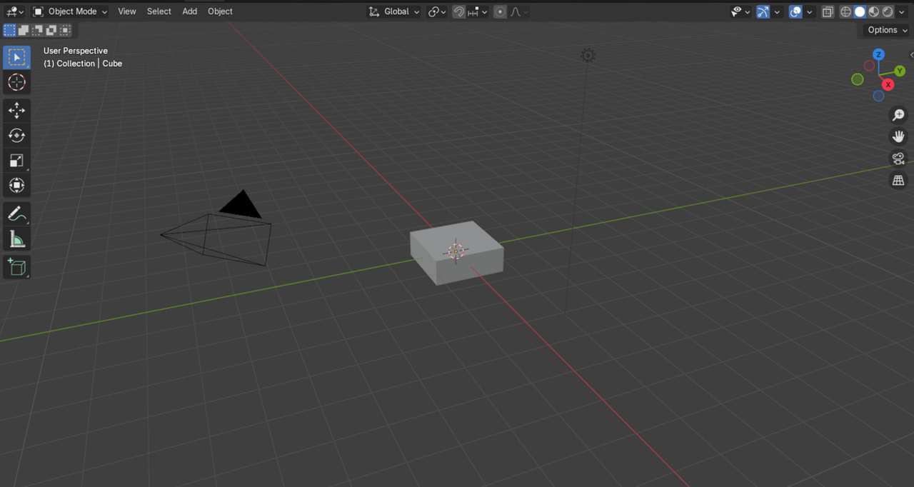This screenshot has height=487, width=914.
Task: Switch to solid viewport shading
Action: pos(860,11)
